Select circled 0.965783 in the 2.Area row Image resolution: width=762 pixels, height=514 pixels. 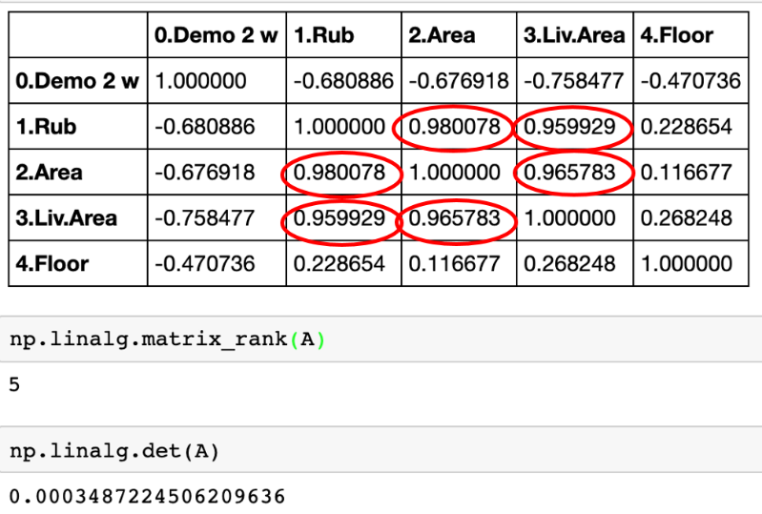click(x=569, y=172)
